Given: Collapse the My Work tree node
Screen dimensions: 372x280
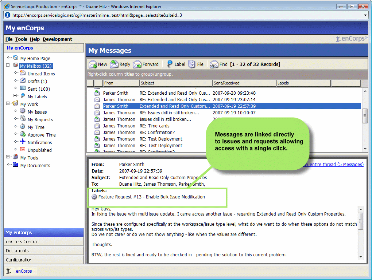Looking at the screenshot, I should pyautogui.click(x=8, y=103).
